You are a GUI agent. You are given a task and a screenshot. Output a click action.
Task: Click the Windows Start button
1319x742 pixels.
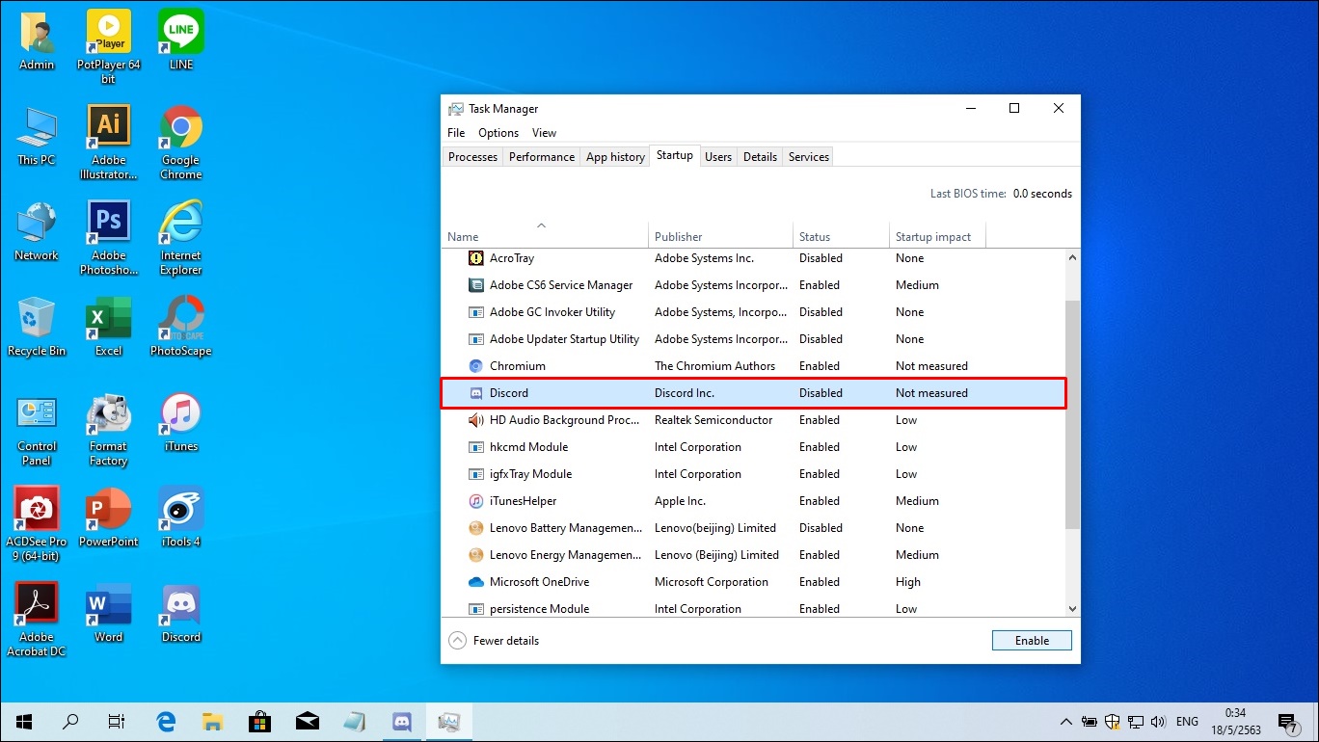24,722
